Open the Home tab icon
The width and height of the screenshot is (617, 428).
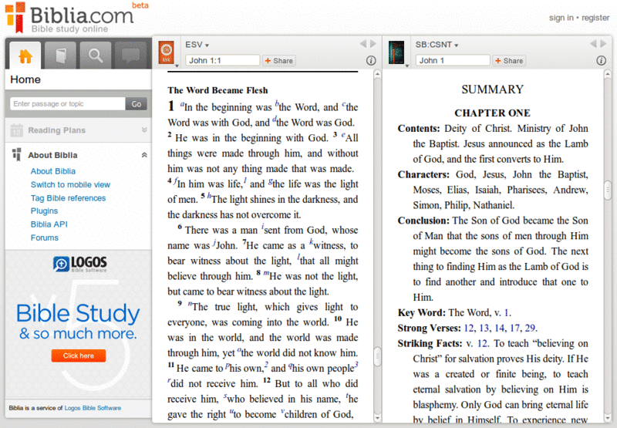point(25,55)
